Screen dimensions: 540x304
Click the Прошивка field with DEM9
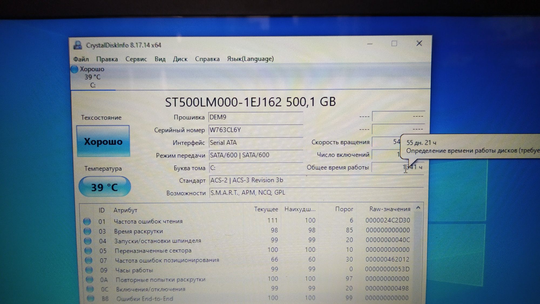point(256,117)
